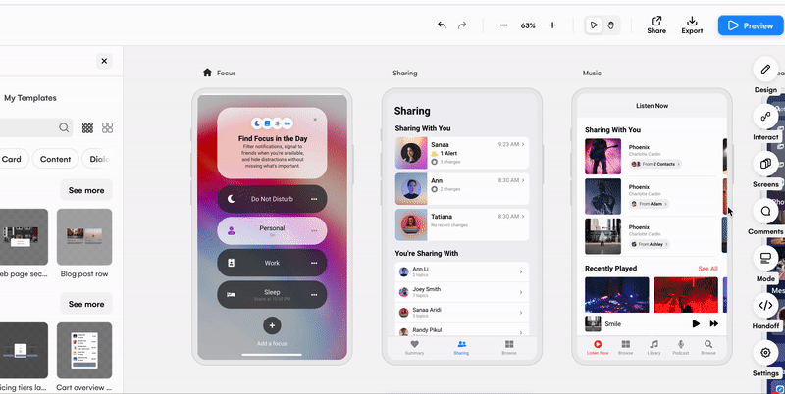
Task: Click the upper See more button
Action: [x=86, y=190]
